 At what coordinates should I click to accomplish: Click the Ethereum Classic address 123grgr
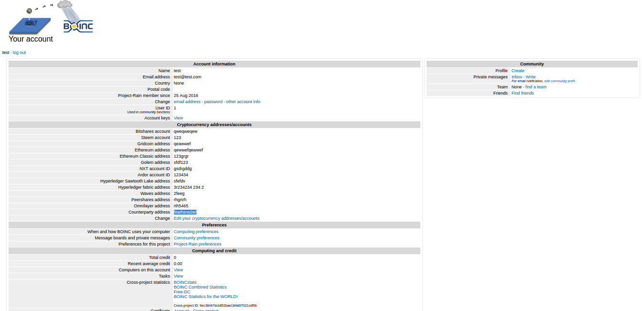(181, 156)
